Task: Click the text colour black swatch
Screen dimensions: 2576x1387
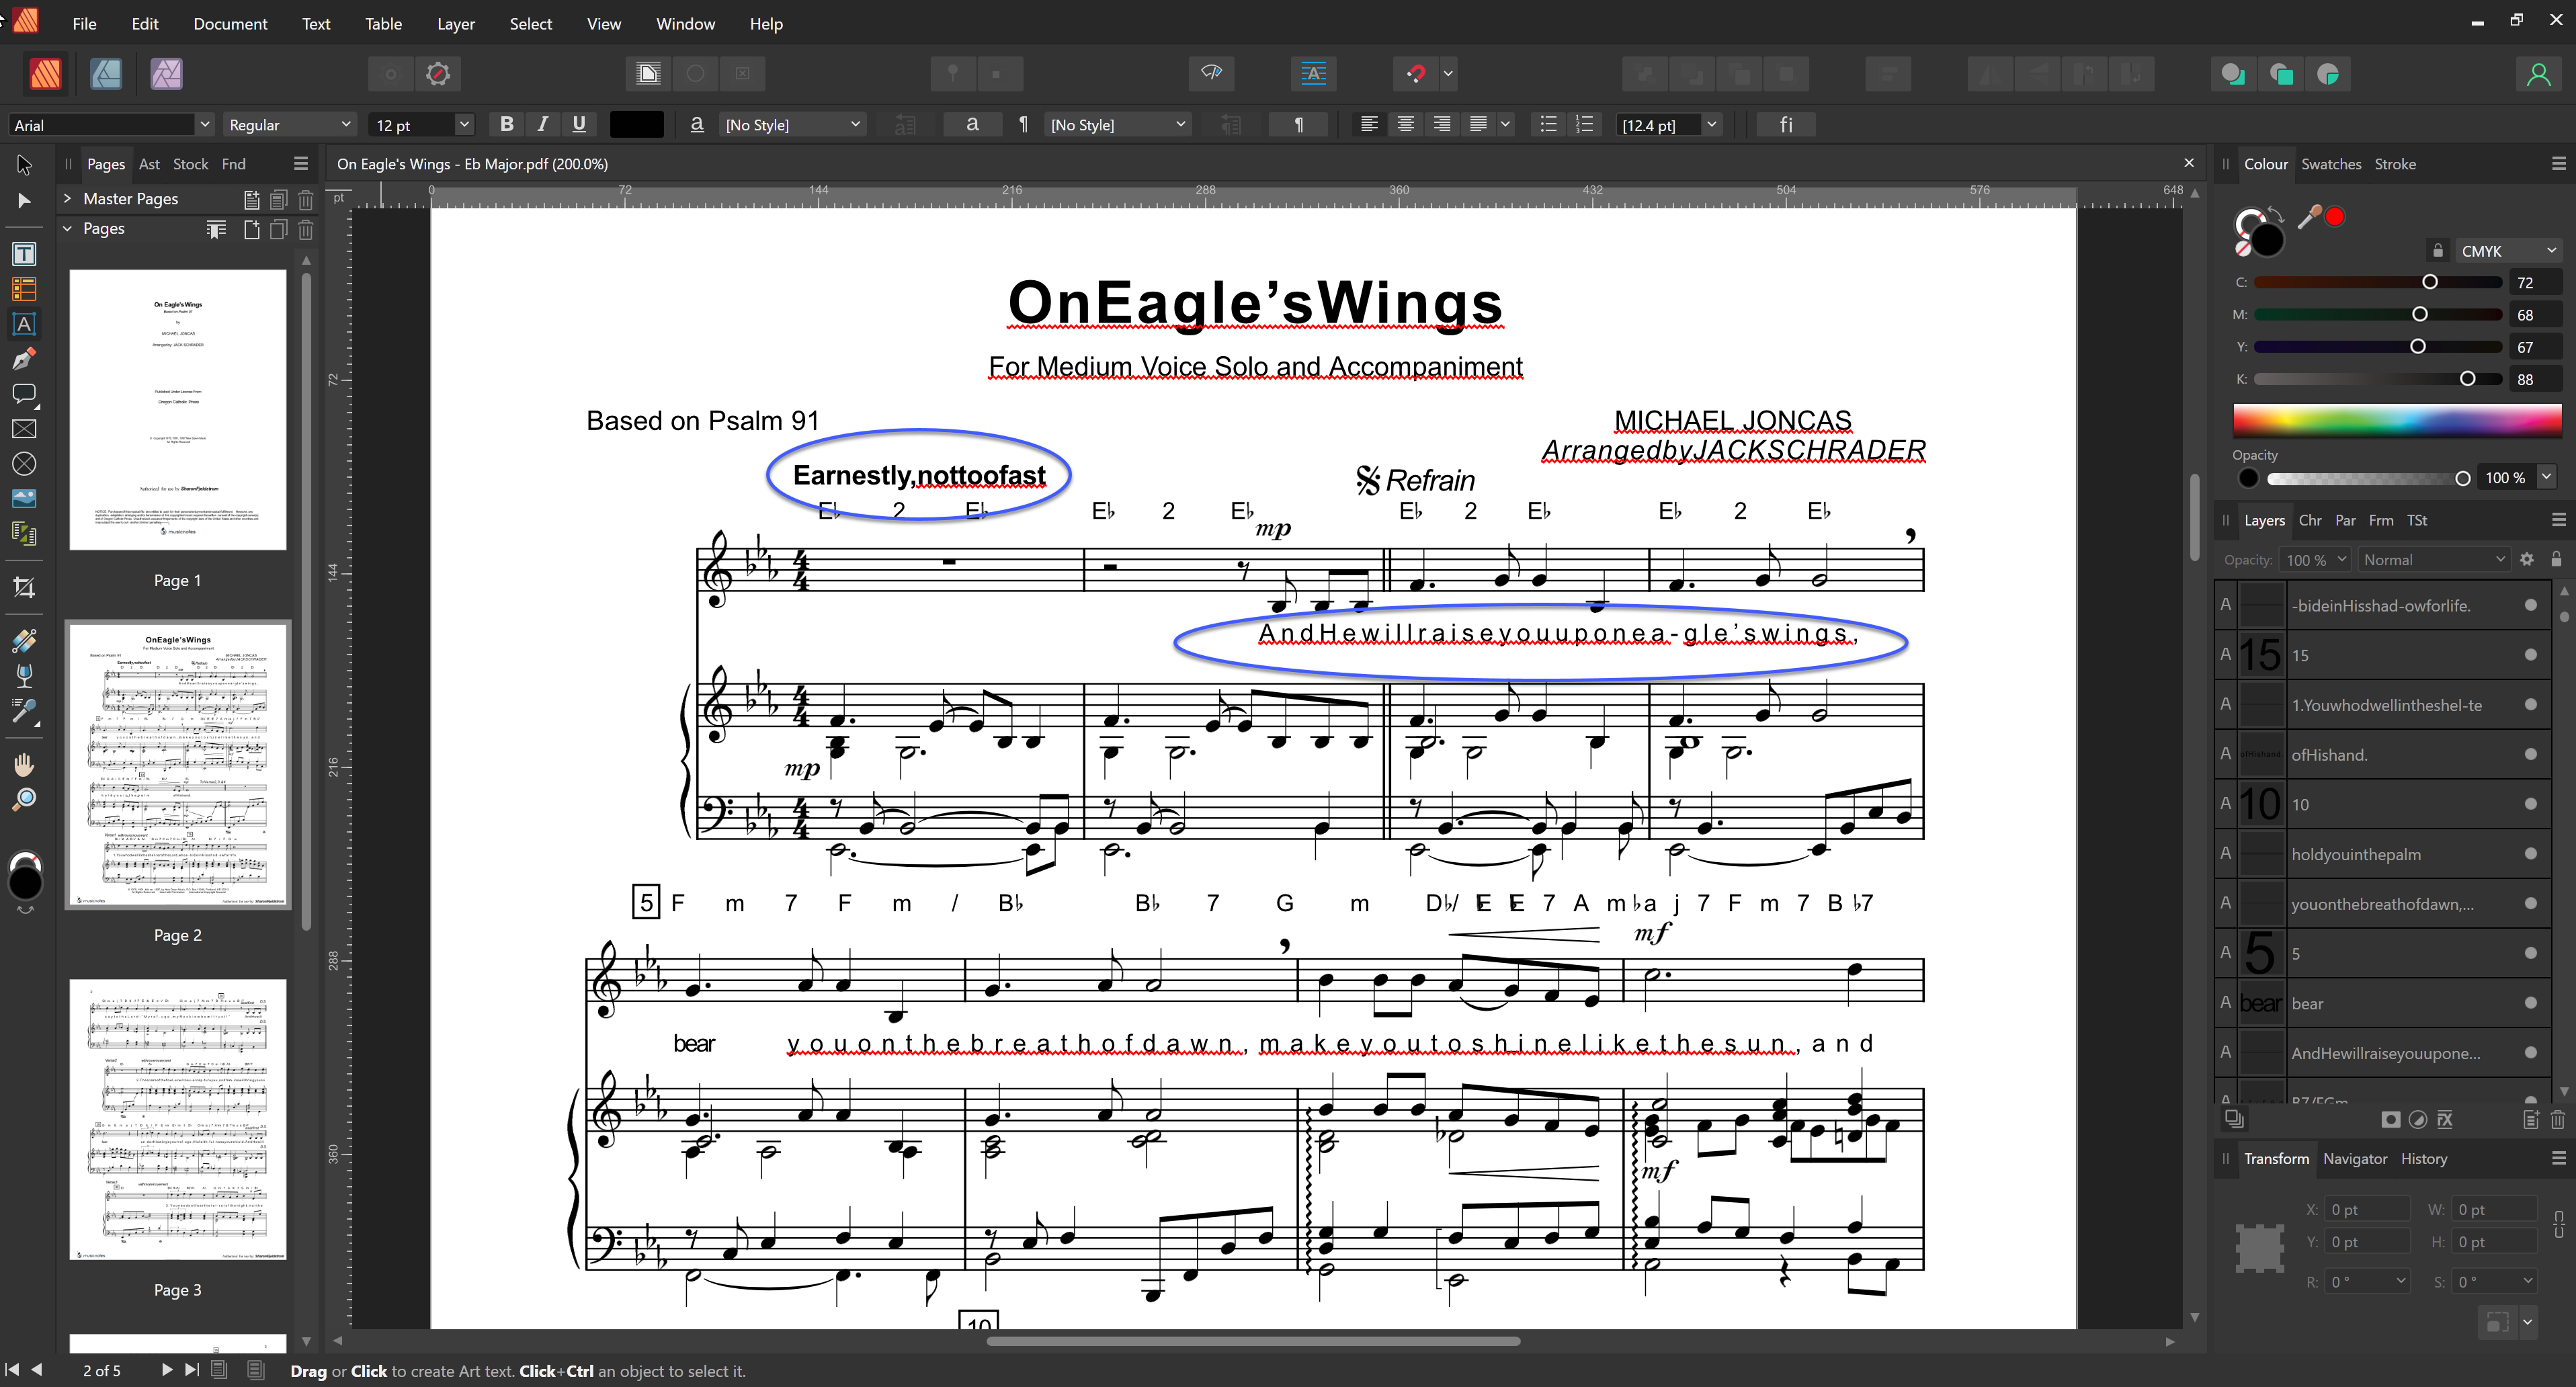Action: 637,124
